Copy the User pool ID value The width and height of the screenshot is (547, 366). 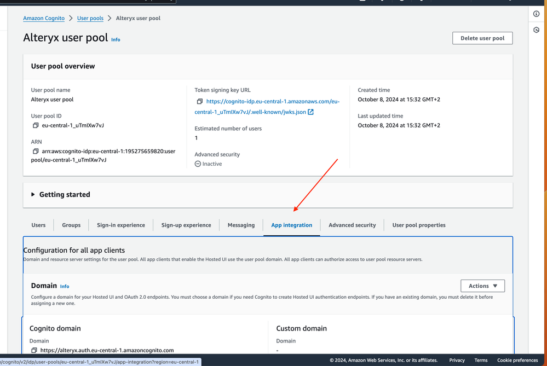click(35, 125)
